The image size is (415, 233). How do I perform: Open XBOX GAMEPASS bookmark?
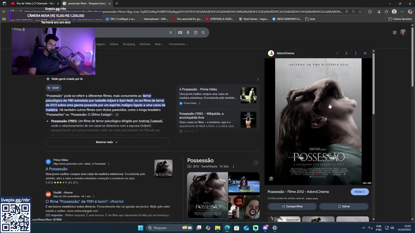(x=287, y=19)
